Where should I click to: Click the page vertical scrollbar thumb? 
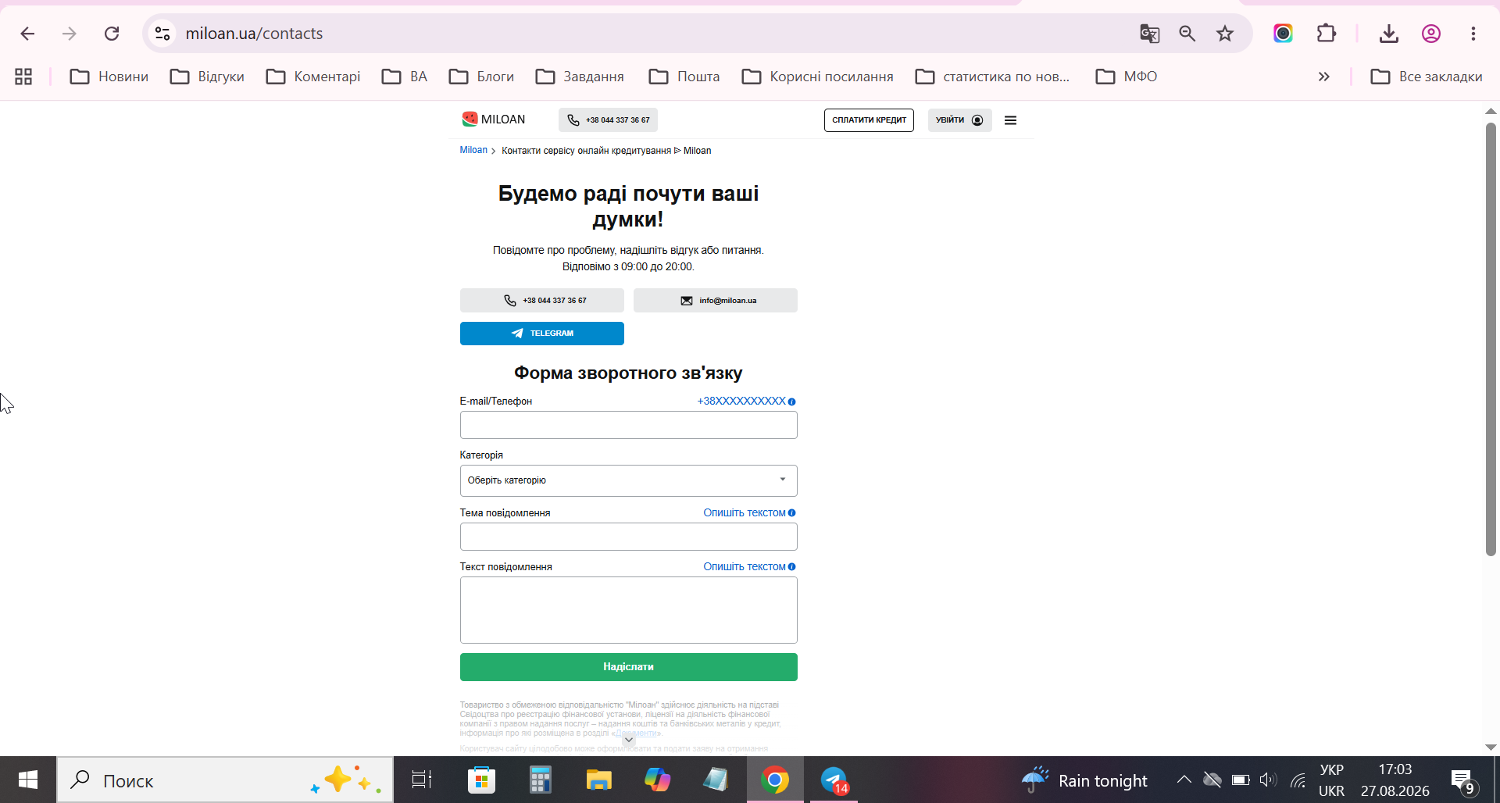(1491, 339)
